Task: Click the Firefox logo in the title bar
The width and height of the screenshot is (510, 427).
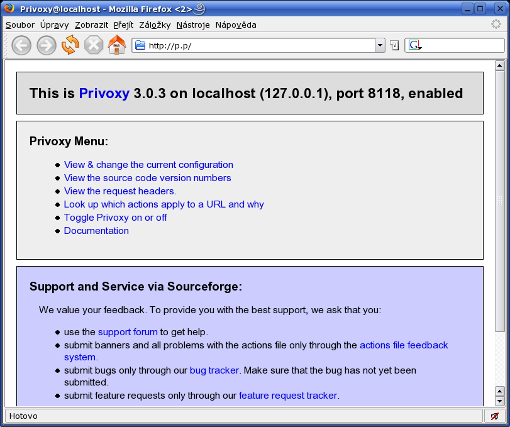Action: 9,8
